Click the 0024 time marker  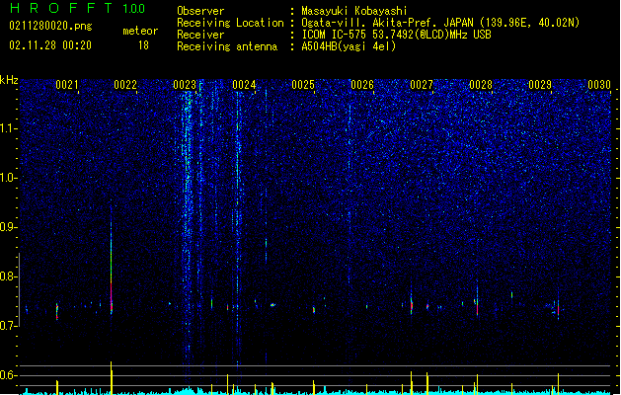coord(244,85)
